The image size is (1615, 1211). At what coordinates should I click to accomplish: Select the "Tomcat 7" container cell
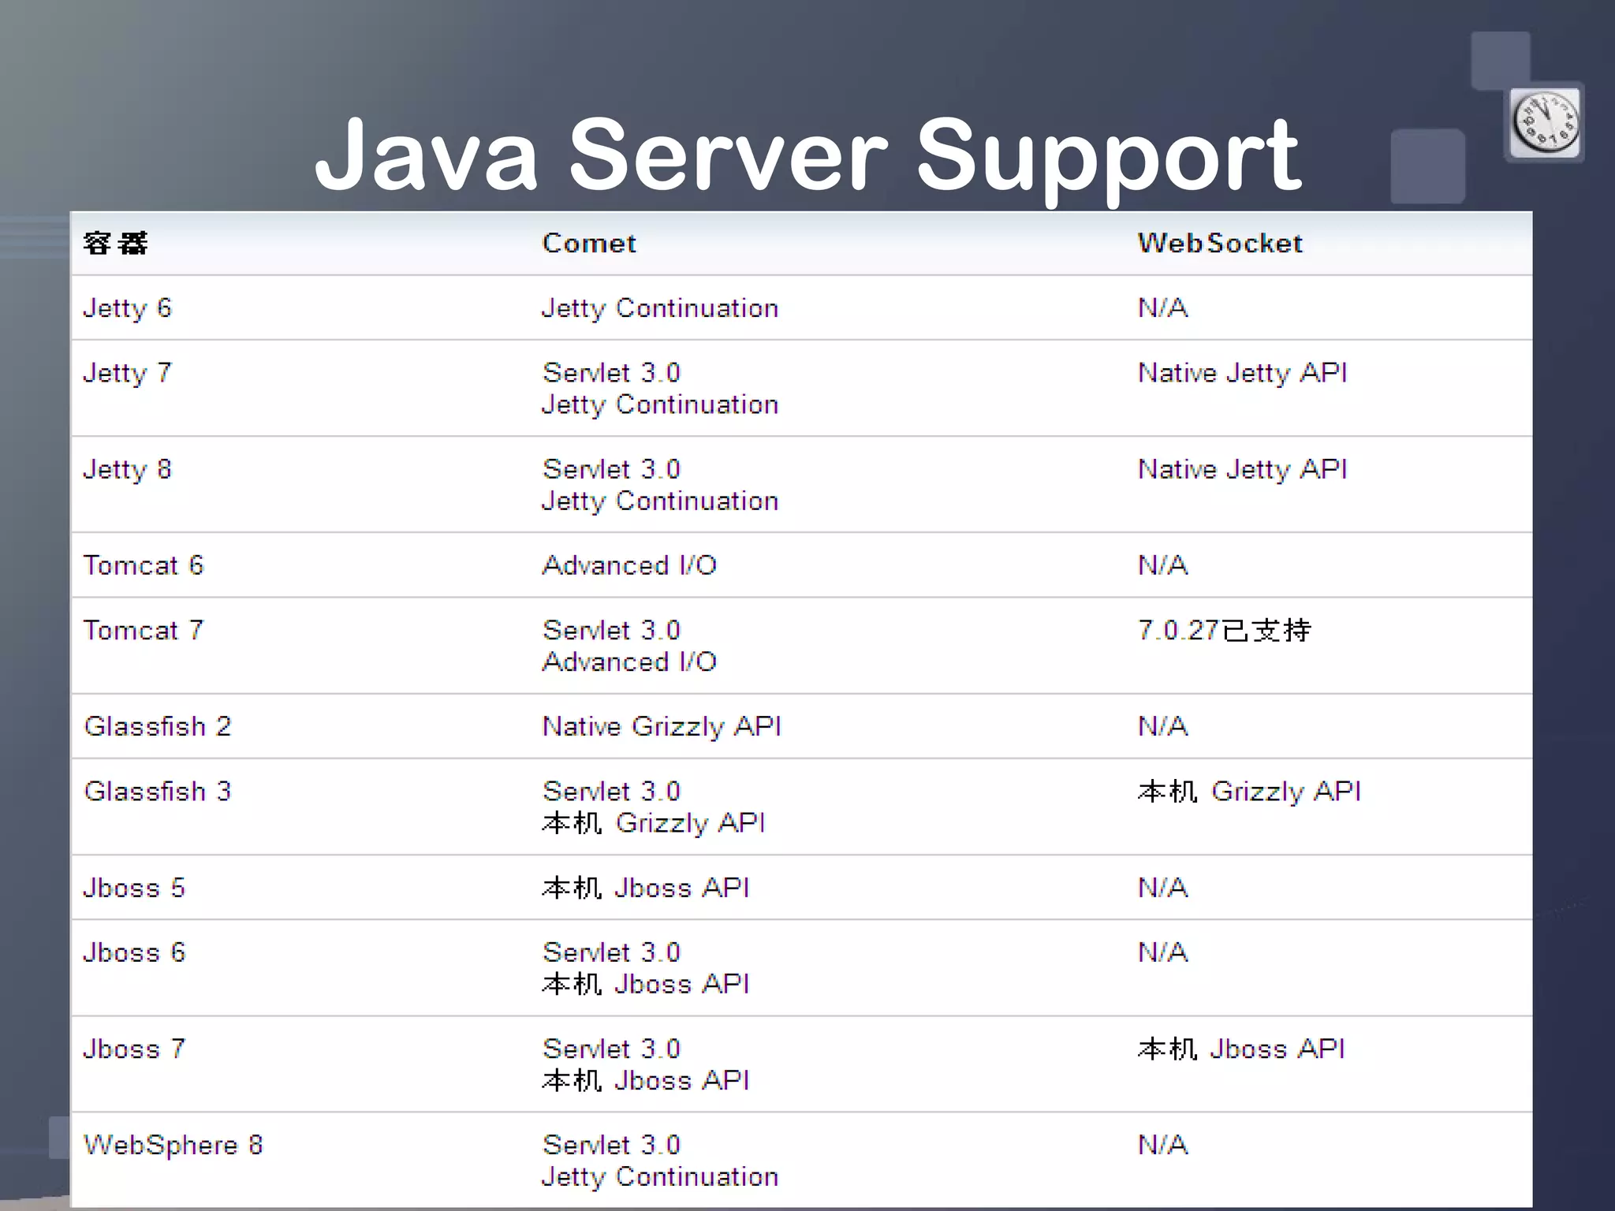pyautogui.click(x=144, y=630)
